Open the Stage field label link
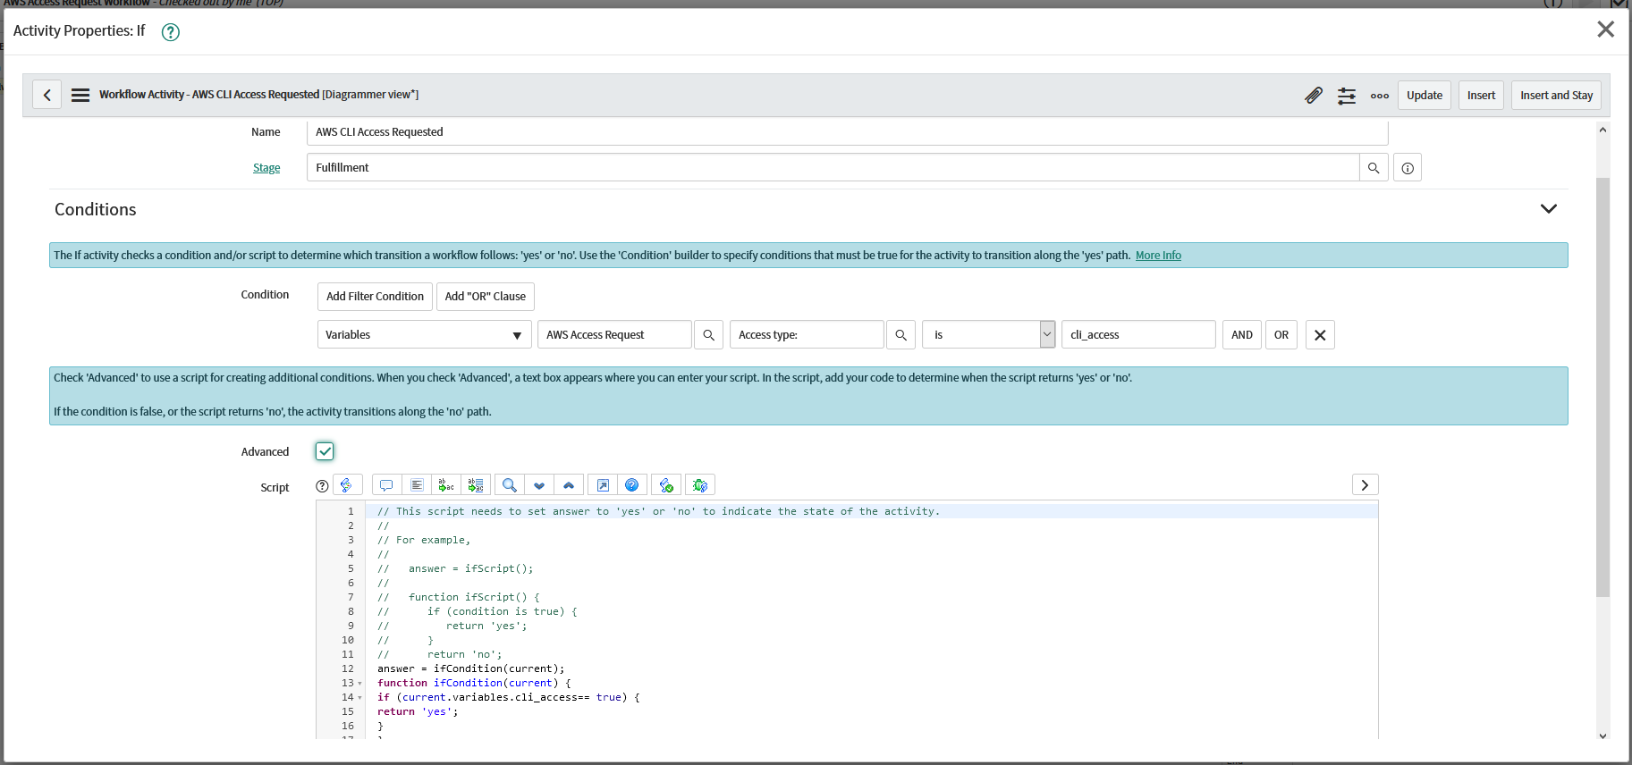The width and height of the screenshot is (1632, 765). click(266, 168)
